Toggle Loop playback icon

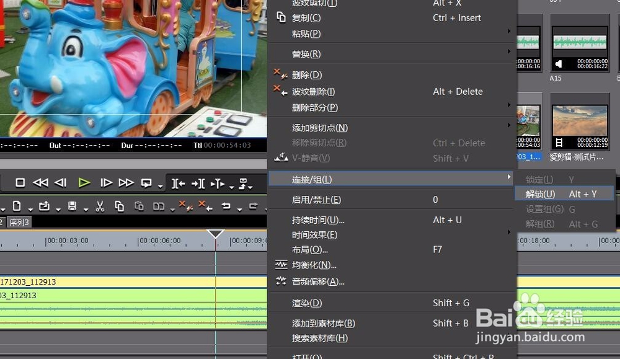click(x=146, y=183)
